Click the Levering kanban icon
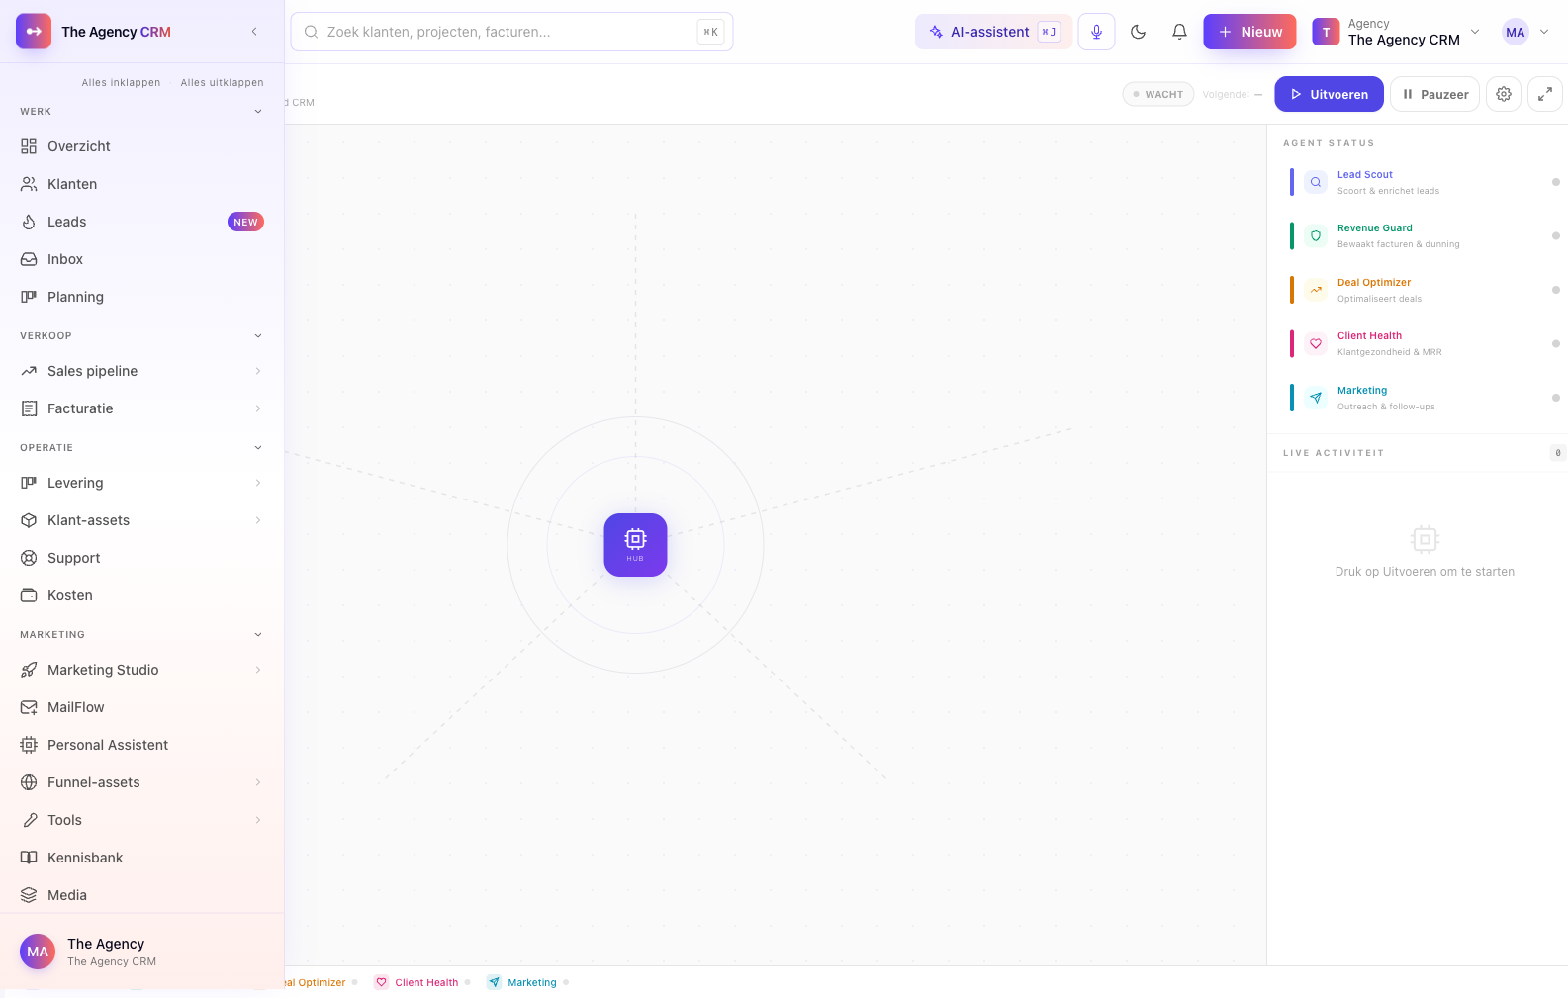 tap(29, 483)
